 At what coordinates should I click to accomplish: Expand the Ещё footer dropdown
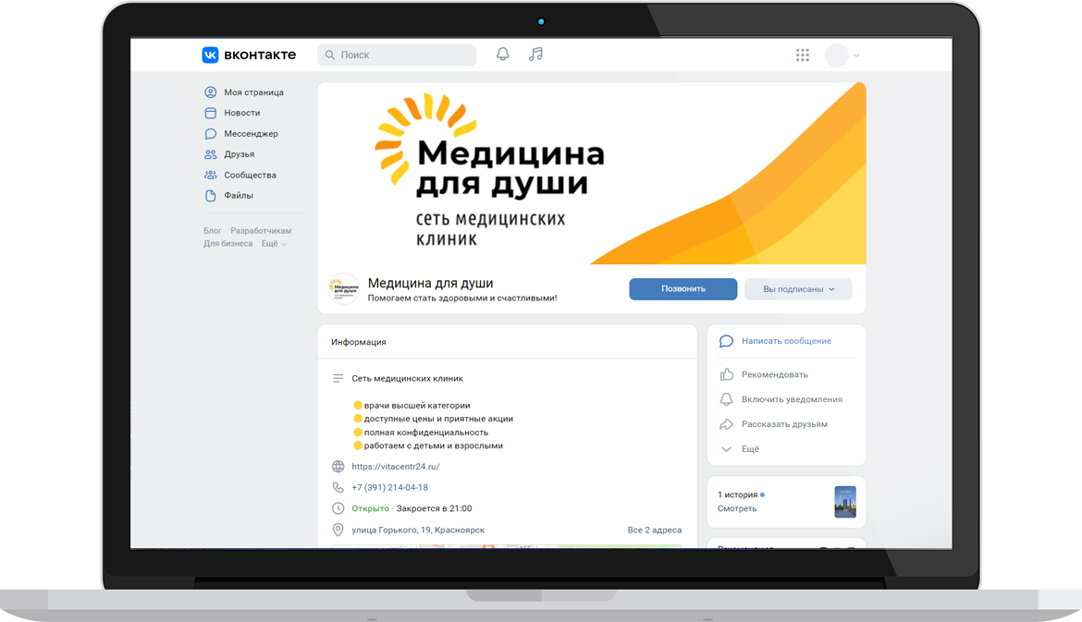(x=273, y=243)
